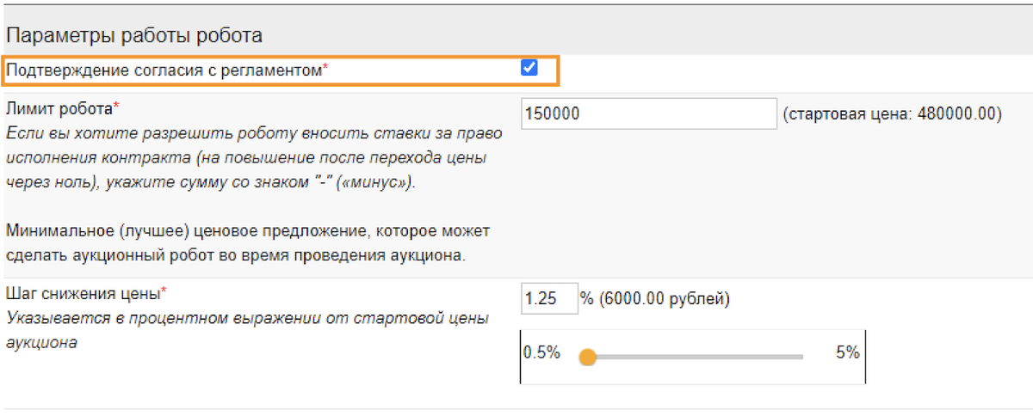
Task: Click the red asterisk after Лимит робота
Action: click(117, 107)
